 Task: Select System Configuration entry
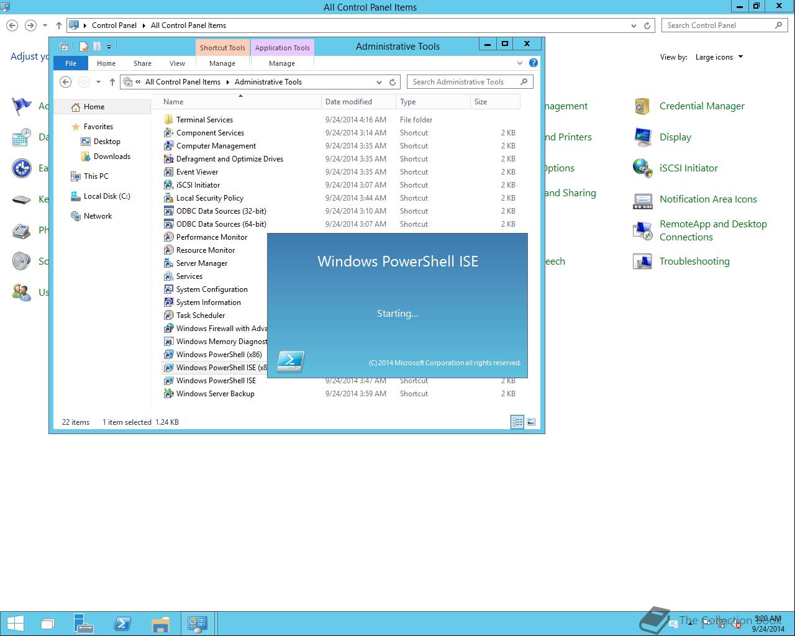point(212,289)
